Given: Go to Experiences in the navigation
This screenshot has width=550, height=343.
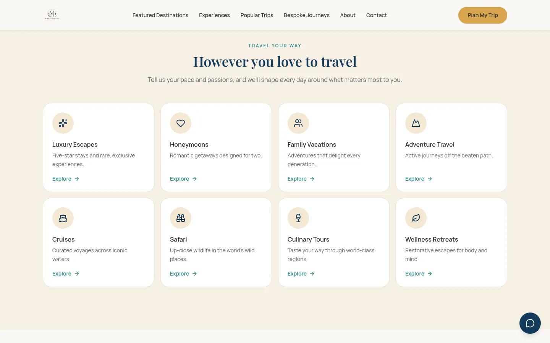Looking at the screenshot, I should point(214,15).
